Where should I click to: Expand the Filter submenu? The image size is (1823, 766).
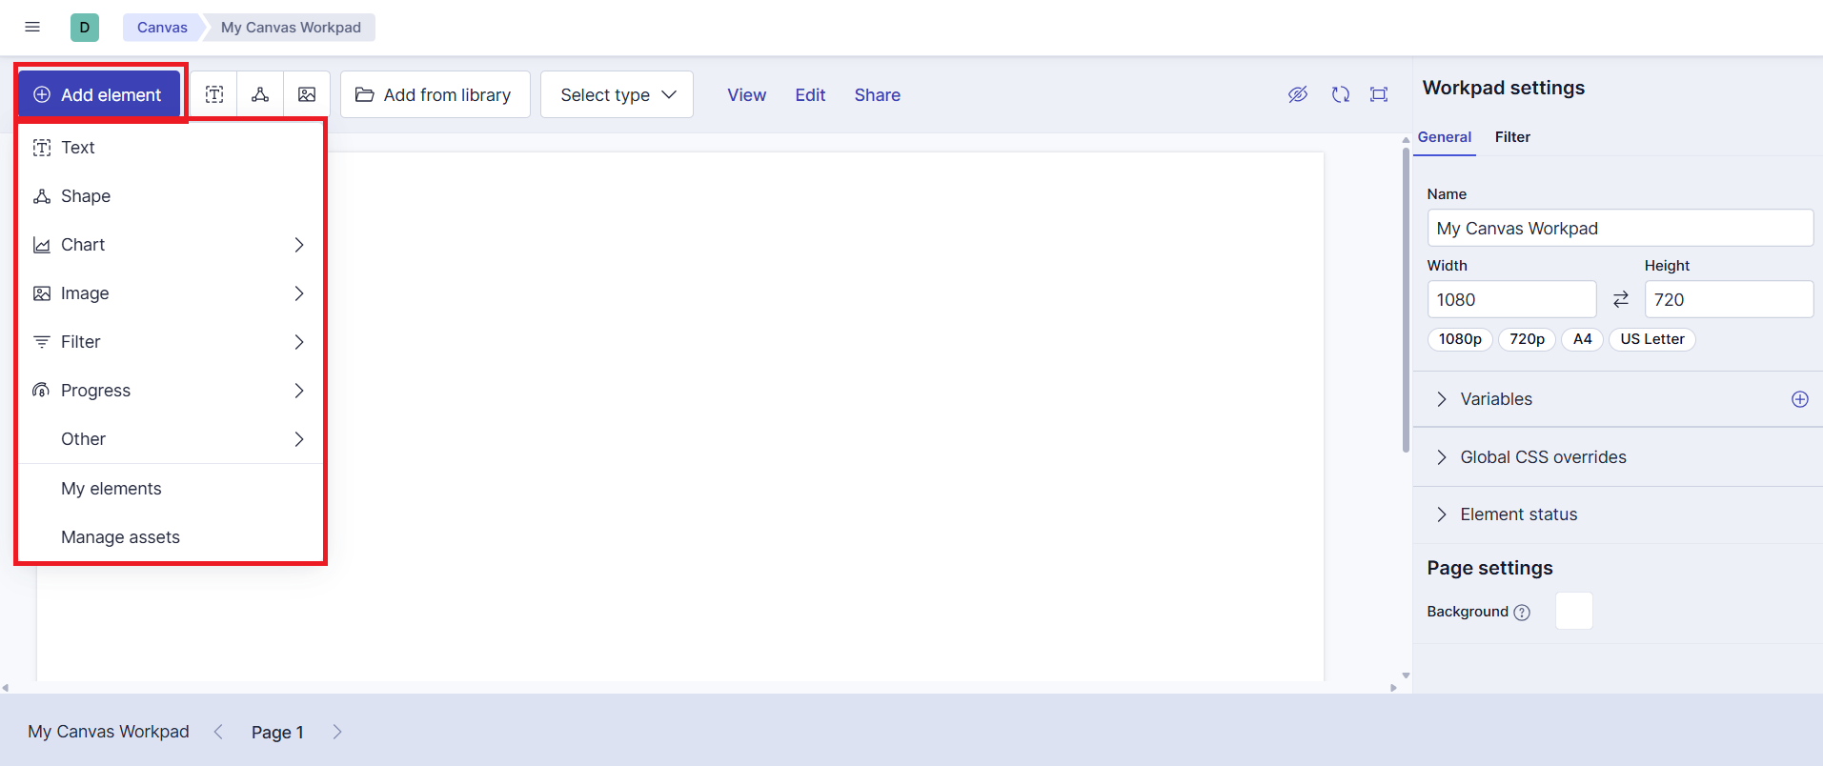click(x=172, y=342)
